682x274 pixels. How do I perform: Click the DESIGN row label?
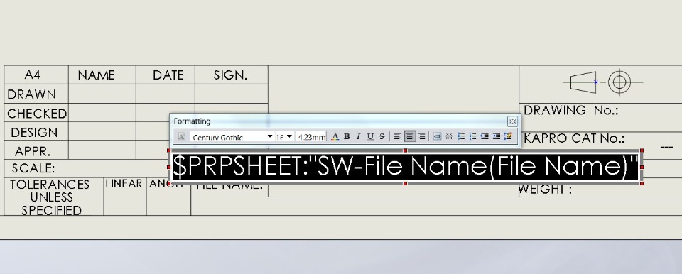tap(34, 133)
